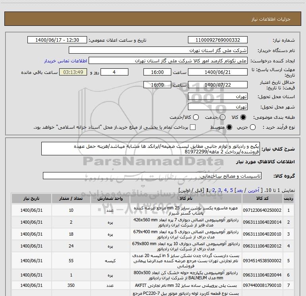Click the واحد شمارش column header
Viewport: 306px width, 296px height.
pyautogui.click(x=110, y=198)
